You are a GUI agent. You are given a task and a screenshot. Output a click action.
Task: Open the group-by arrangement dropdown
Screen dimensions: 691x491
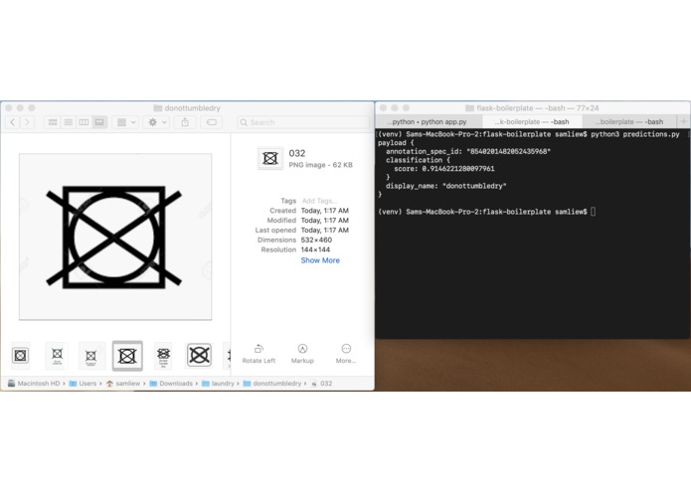[x=126, y=122]
